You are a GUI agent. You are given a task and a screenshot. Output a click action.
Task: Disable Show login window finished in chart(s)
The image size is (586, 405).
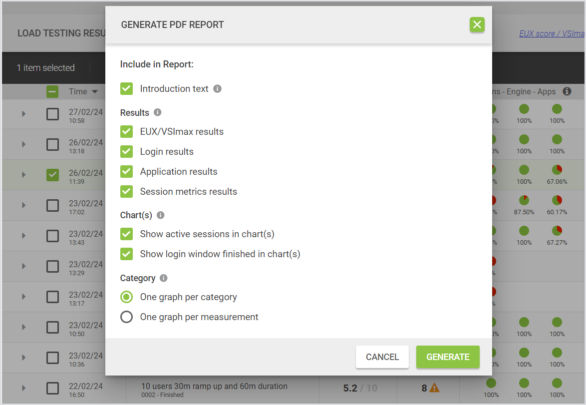pos(127,254)
